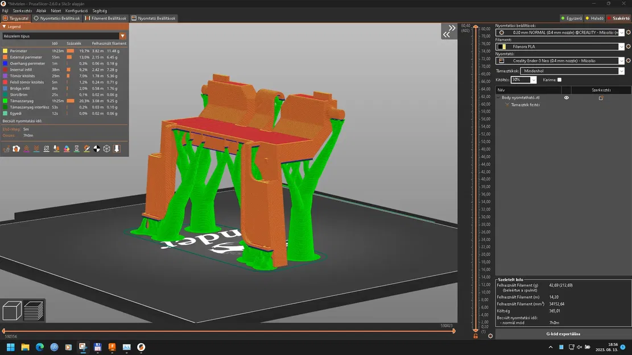The image size is (632, 355).
Task: Expand the Részelem típus view dropdown
Action: pyautogui.click(x=64, y=36)
